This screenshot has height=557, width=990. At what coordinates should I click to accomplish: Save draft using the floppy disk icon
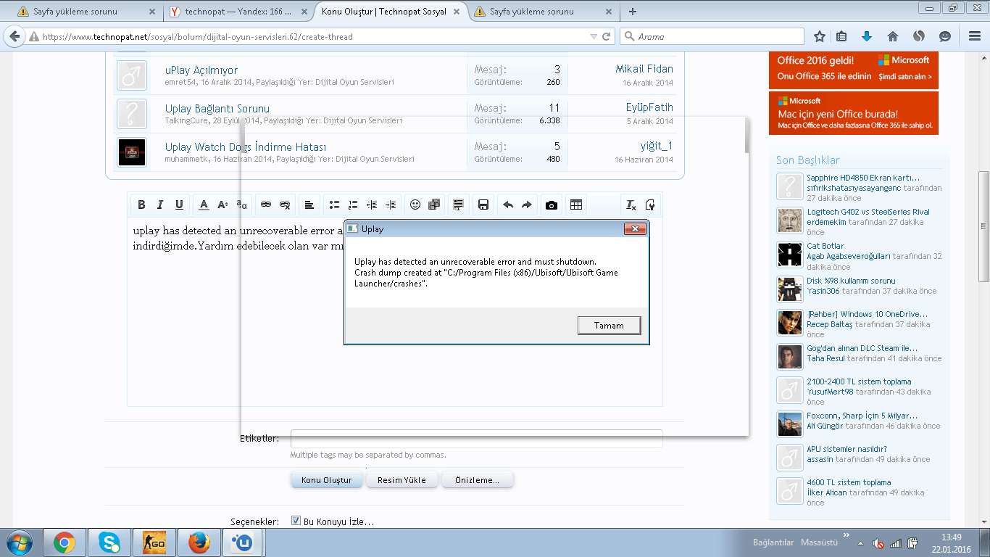(x=483, y=205)
